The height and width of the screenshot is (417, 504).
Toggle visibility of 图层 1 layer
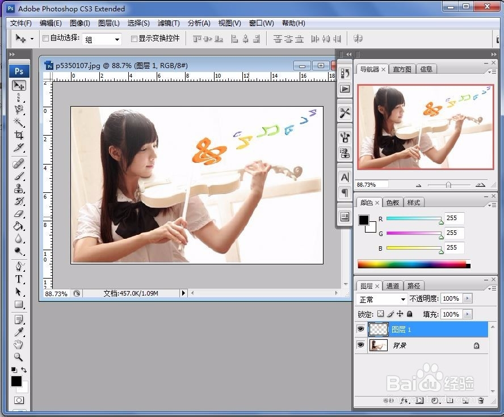click(360, 328)
